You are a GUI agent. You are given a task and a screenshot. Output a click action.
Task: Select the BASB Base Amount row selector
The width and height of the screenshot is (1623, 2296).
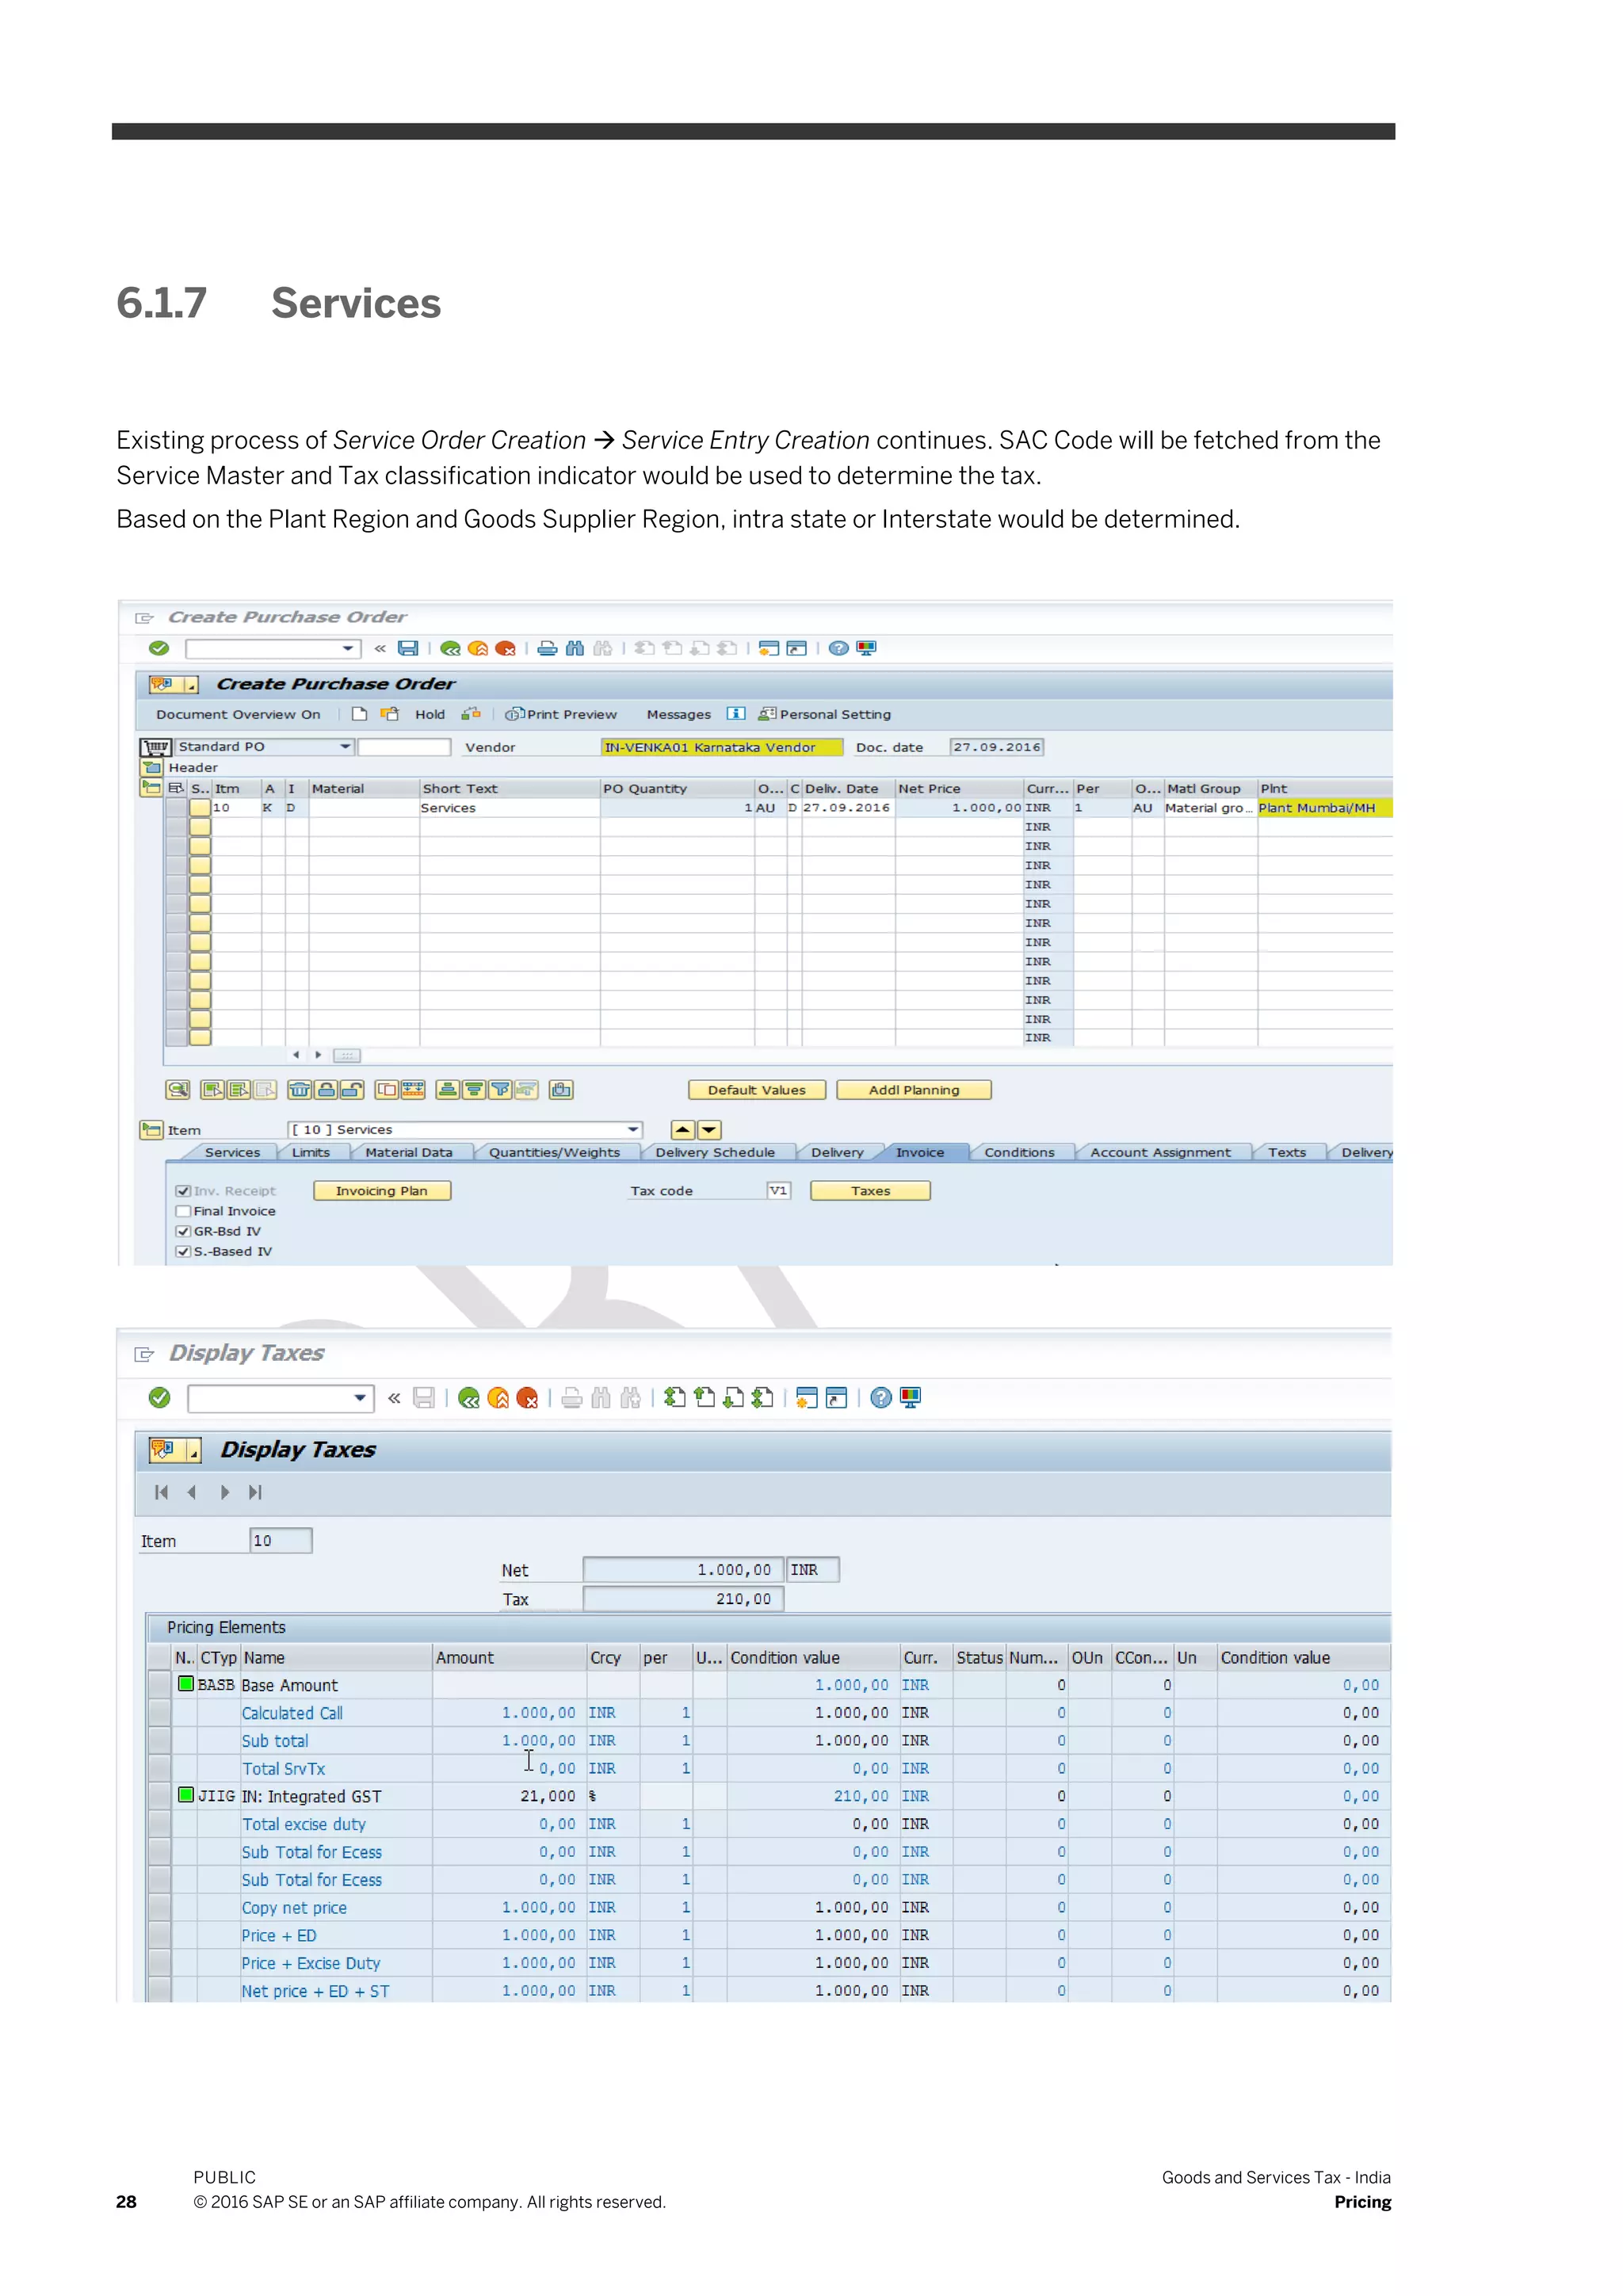pos(159,1685)
